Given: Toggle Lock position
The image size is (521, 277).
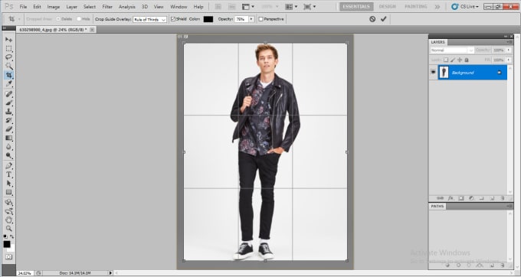Looking at the screenshot, I should [460, 60].
